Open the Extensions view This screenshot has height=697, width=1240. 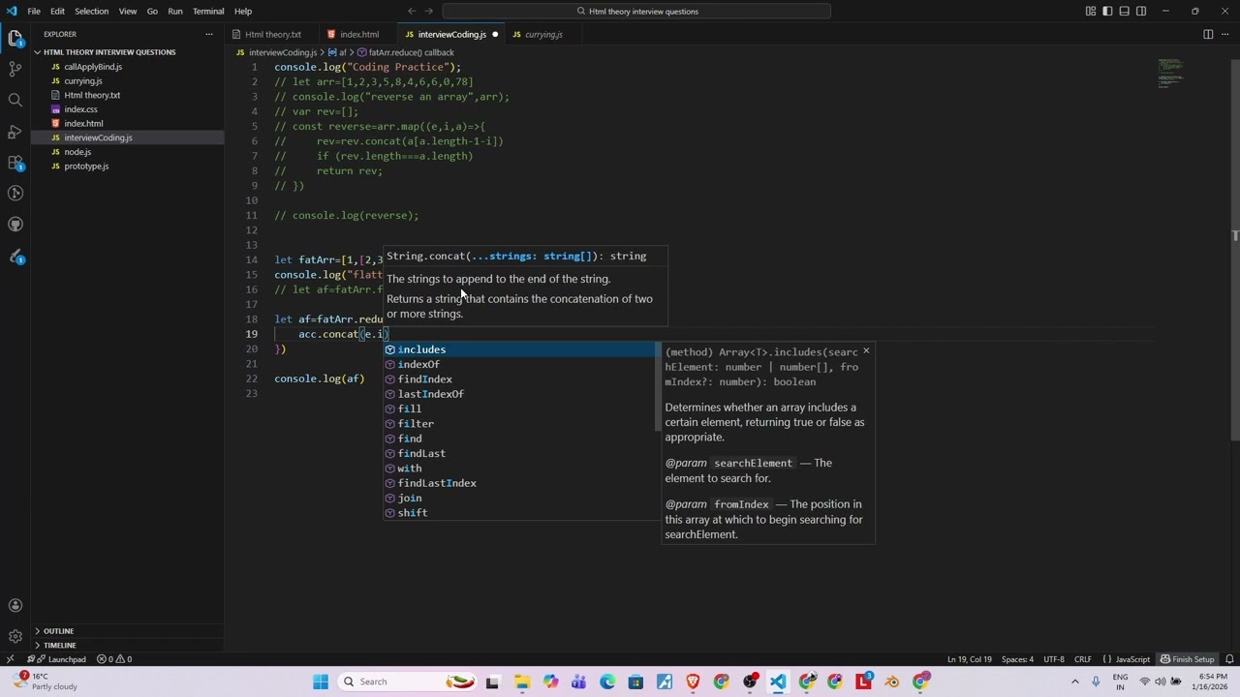(15, 163)
